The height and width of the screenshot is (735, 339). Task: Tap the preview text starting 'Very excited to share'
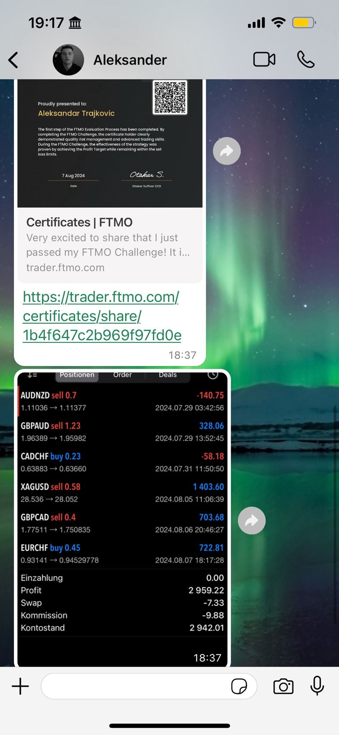pyautogui.click(x=108, y=245)
